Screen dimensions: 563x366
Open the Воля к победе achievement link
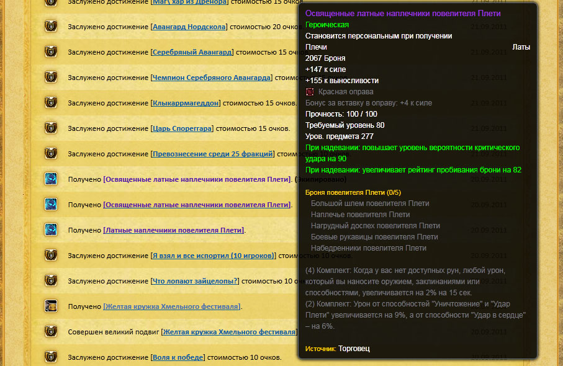(178, 357)
